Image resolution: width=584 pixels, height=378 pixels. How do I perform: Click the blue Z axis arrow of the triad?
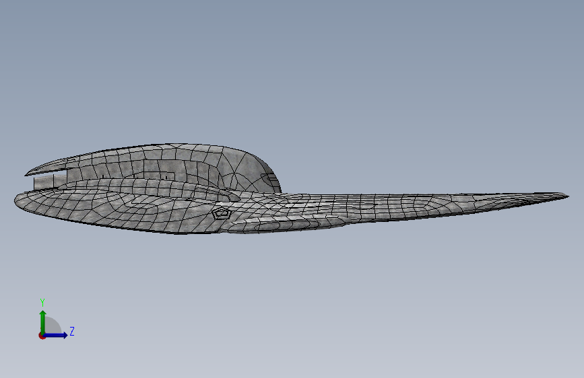[x=56, y=335]
